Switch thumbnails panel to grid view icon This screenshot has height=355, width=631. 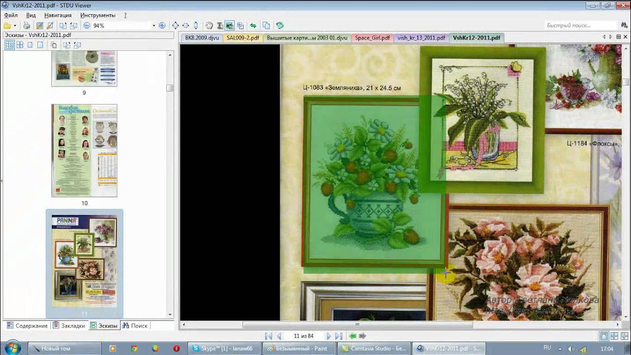point(9,45)
